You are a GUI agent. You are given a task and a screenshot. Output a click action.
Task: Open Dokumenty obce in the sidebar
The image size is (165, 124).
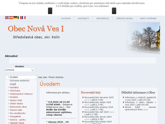(18, 107)
